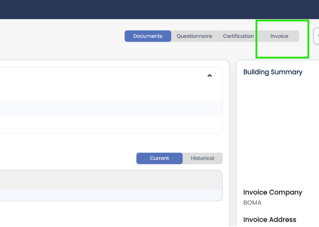The image size is (319, 227).
Task: Select the BOMA company name text
Action: point(252,202)
